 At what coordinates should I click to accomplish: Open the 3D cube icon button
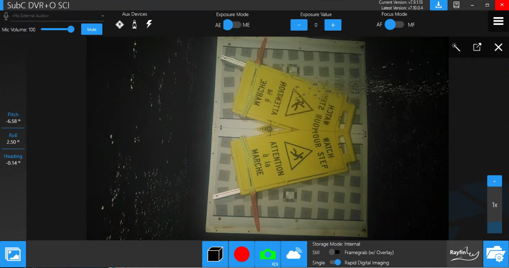click(x=215, y=254)
